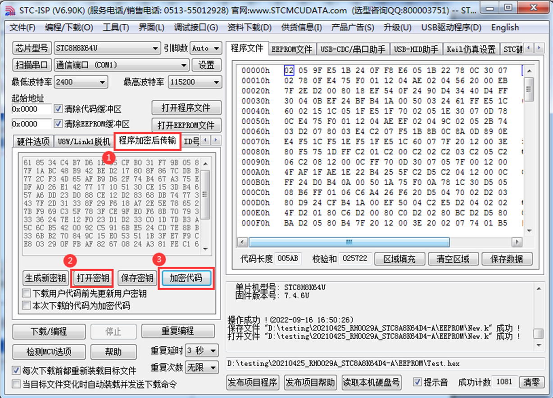Click the 帮助 button

(x=113, y=352)
